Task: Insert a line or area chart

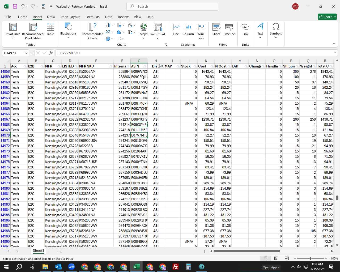Action: pyautogui.click(x=109, y=32)
